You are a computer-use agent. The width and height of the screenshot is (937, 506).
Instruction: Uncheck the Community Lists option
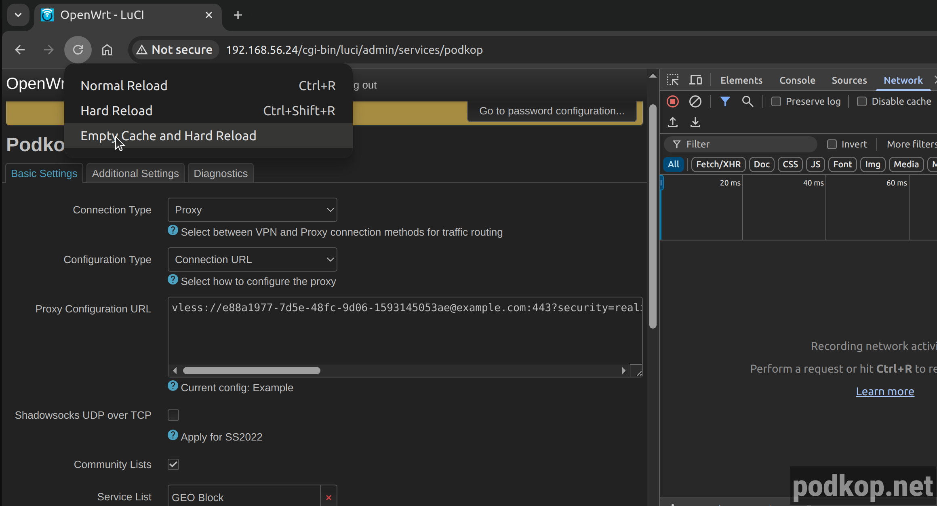(173, 464)
